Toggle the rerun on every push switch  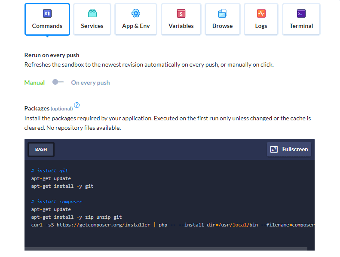click(58, 83)
